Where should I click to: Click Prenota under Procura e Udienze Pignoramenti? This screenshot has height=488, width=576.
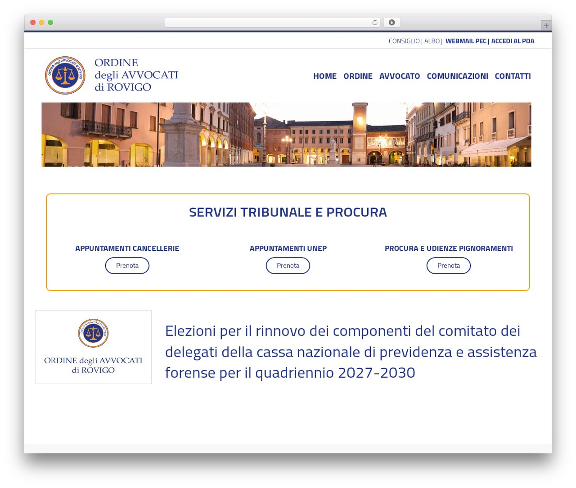[x=449, y=266]
